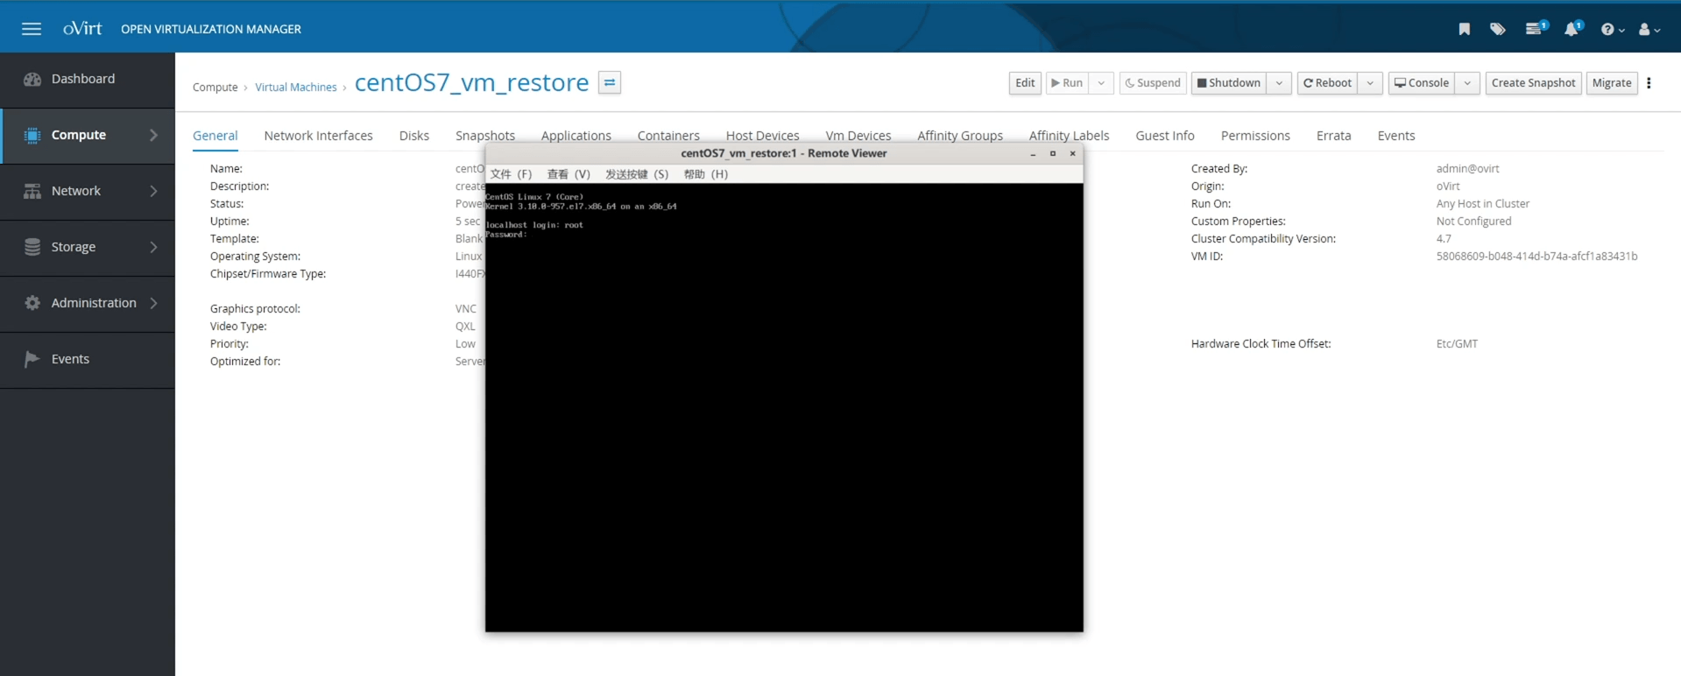Open Remote Viewer 文件 (F) menu
Viewport: 1681px width, 676px height.
tap(512, 174)
